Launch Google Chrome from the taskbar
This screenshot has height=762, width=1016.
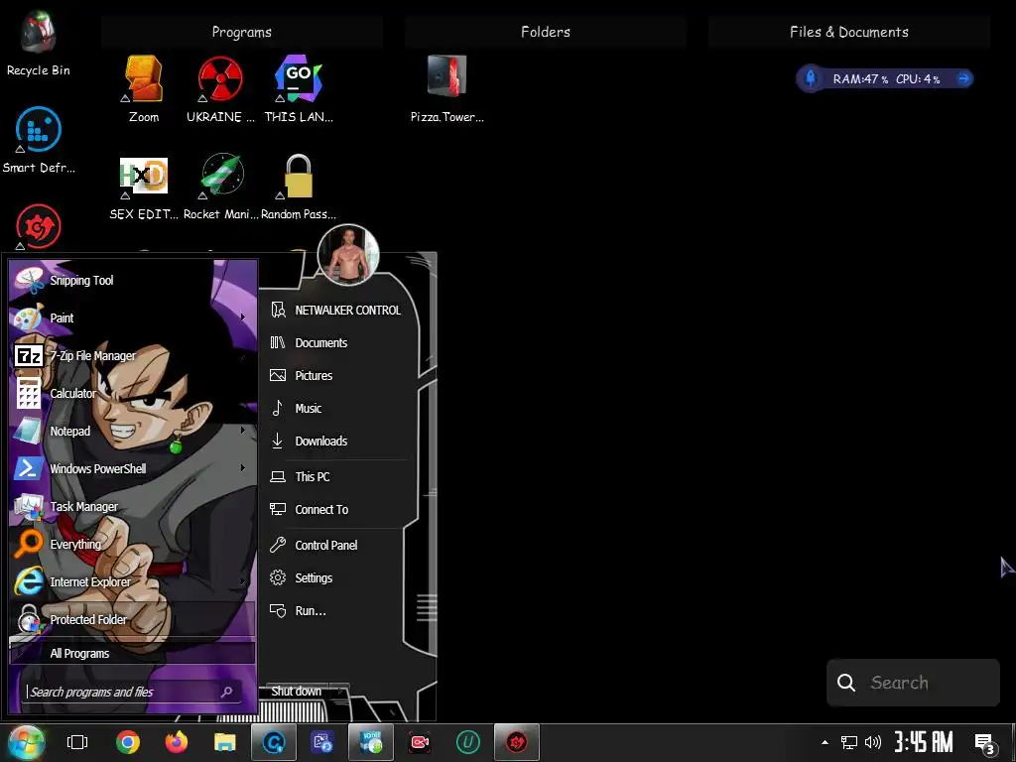(x=128, y=742)
